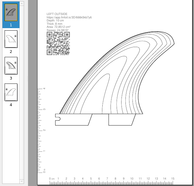Click the page number label '4'
This screenshot has width=194, height=186.
11,105
